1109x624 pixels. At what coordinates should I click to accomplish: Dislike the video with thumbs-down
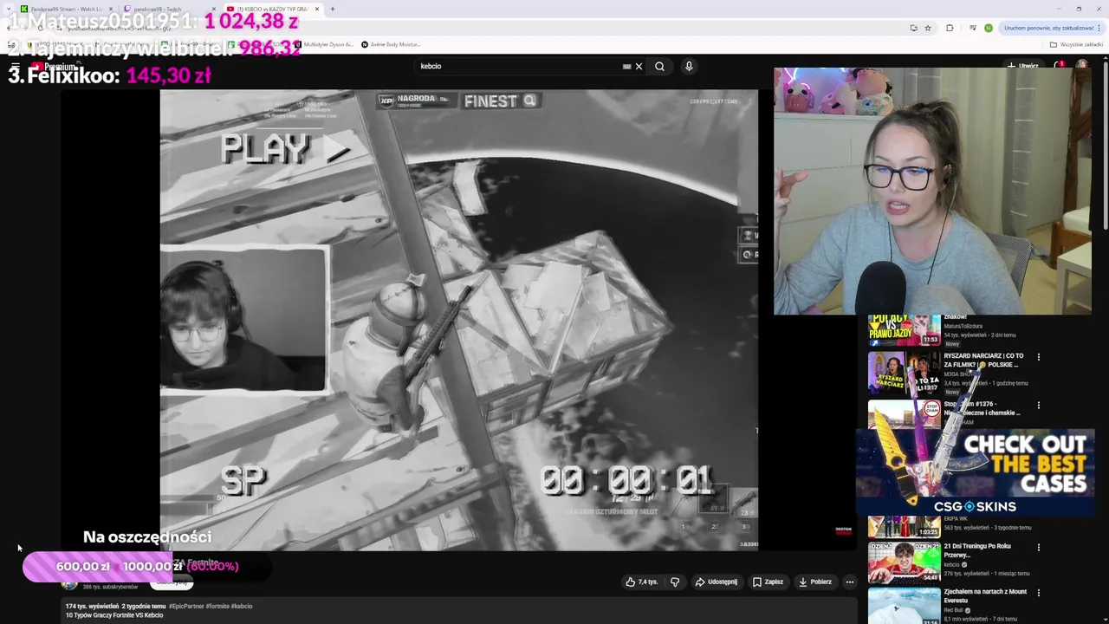point(675,582)
